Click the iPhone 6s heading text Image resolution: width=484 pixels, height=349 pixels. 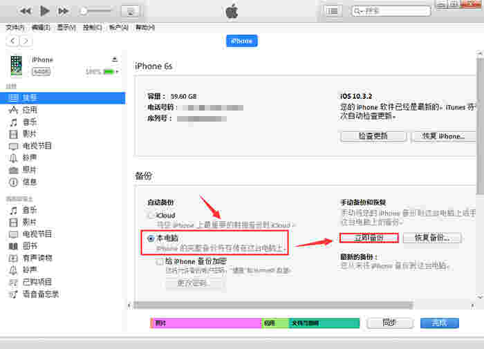pos(153,66)
